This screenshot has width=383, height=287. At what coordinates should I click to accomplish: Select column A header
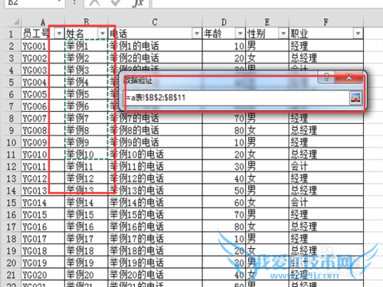43,22
